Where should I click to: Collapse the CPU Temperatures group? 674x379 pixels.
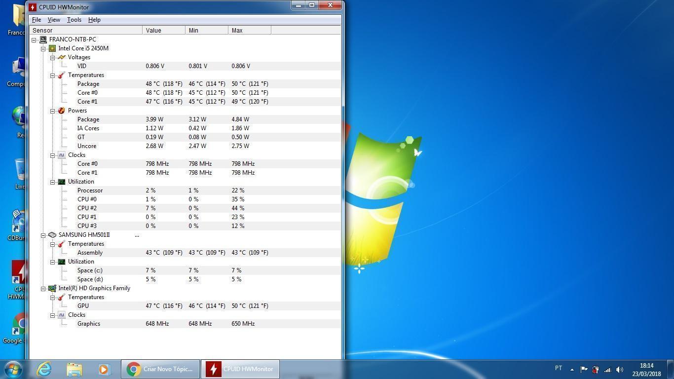click(52, 76)
